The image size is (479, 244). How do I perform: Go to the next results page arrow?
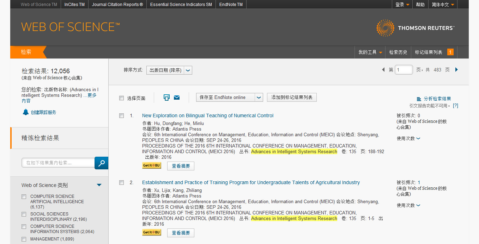click(x=456, y=70)
